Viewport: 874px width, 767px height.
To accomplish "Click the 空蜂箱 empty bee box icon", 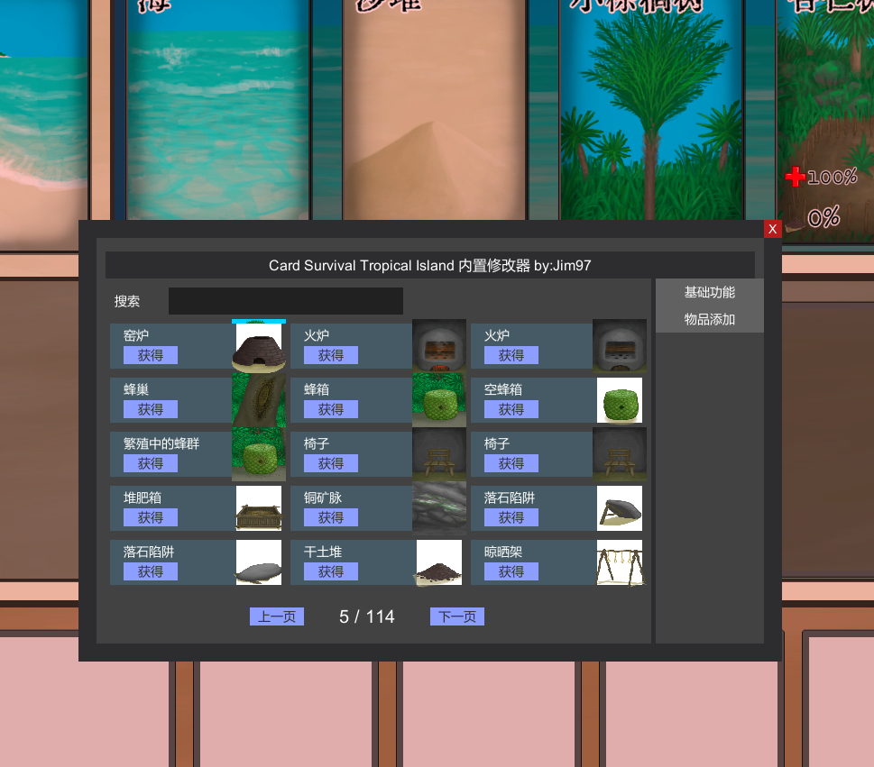I will (x=620, y=400).
